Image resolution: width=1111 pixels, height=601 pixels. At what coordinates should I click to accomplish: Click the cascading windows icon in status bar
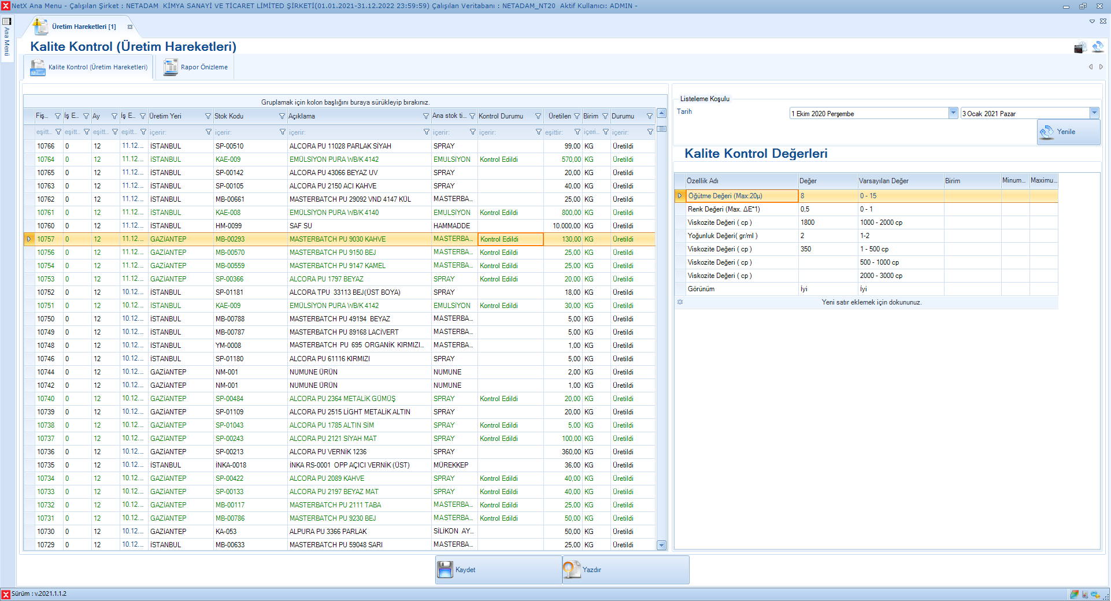point(1074,594)
